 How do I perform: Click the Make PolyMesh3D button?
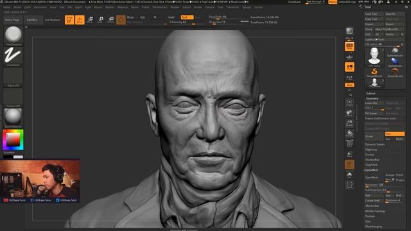pyautogui.click(x=389, y=30)
